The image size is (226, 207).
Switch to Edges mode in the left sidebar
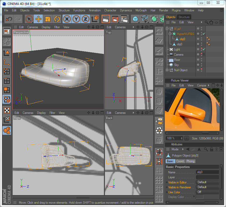7,81
